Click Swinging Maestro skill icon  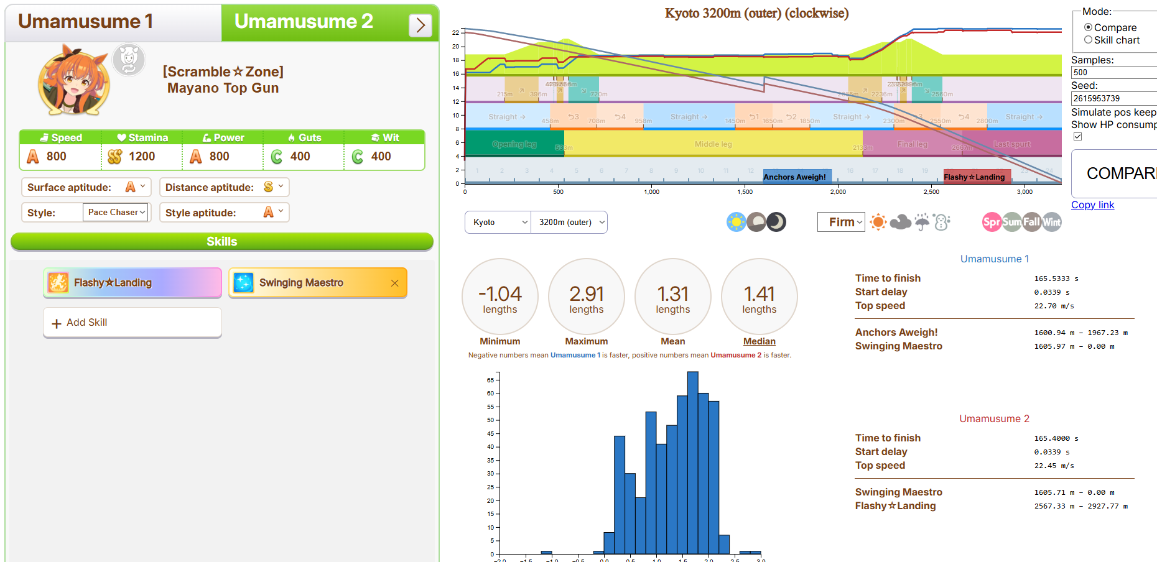click(243, 282)
